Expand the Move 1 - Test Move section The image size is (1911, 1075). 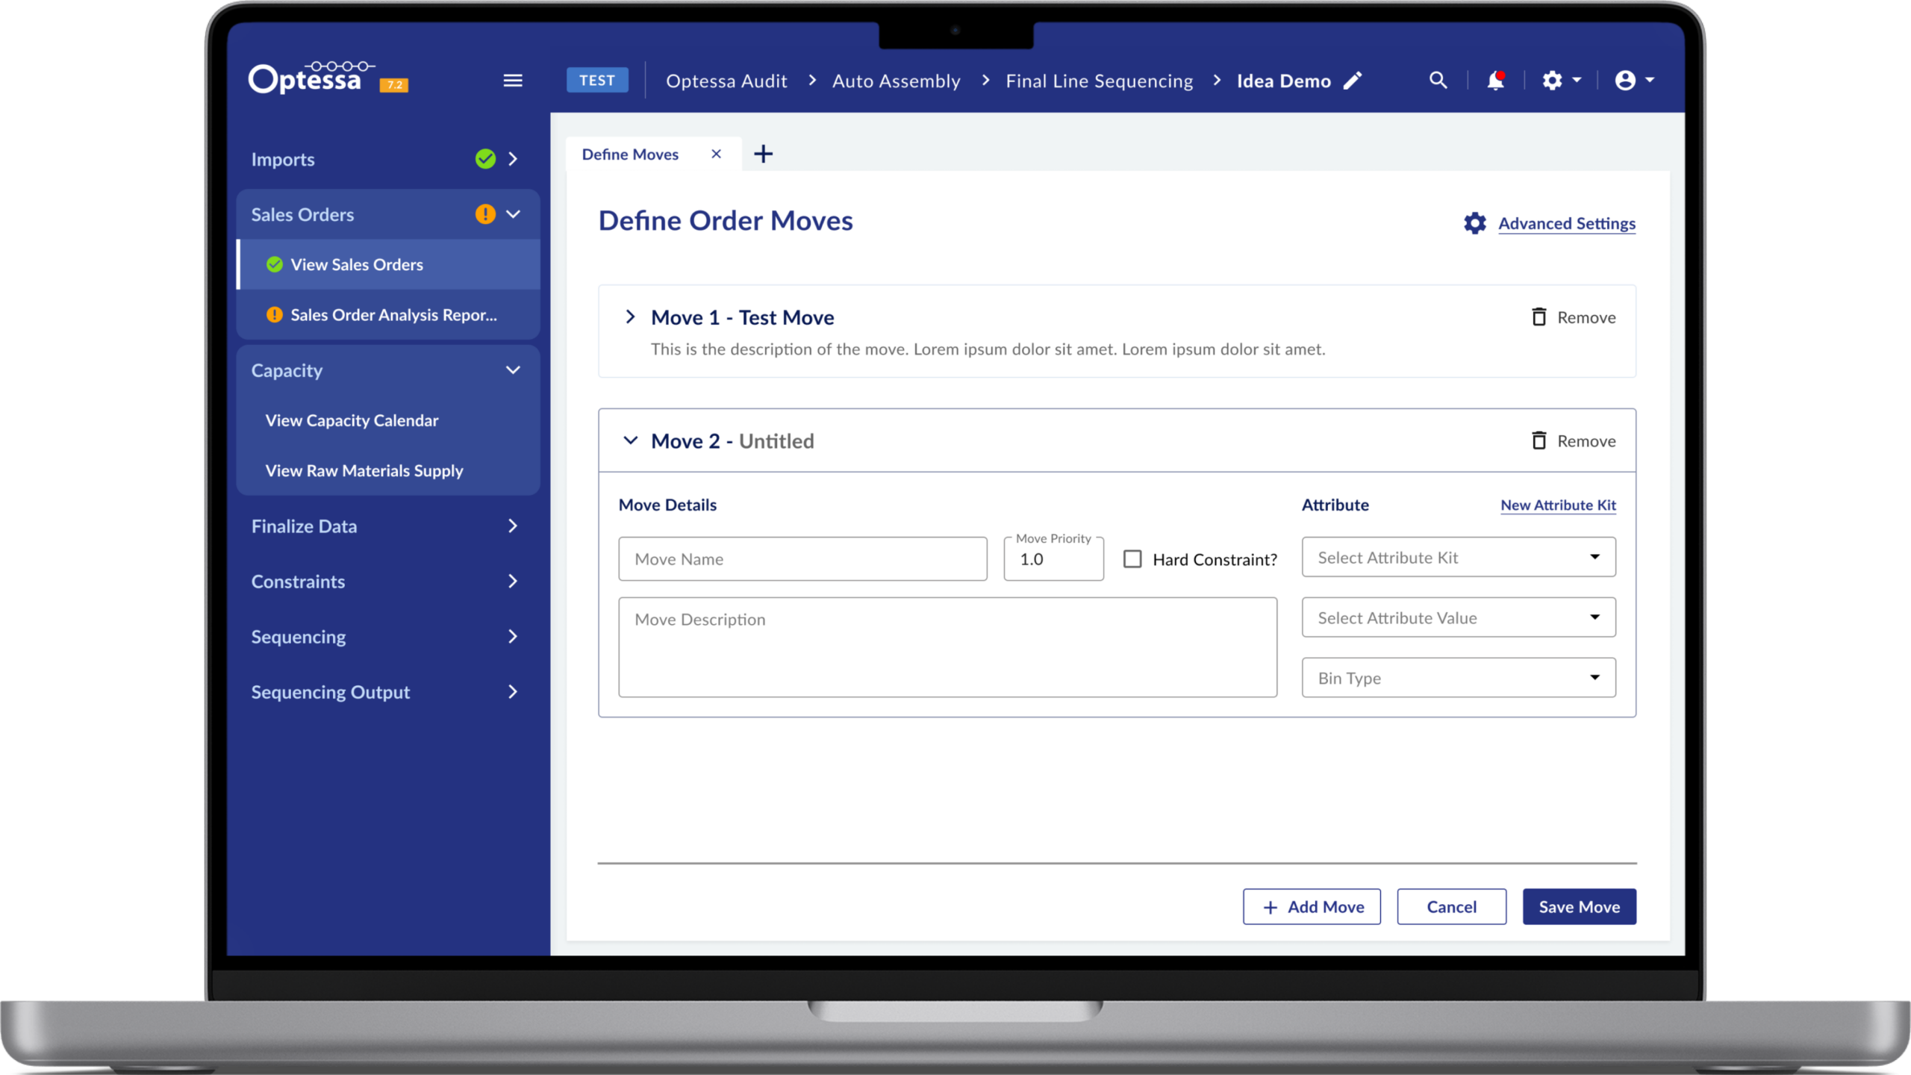(x=630, y=317)
